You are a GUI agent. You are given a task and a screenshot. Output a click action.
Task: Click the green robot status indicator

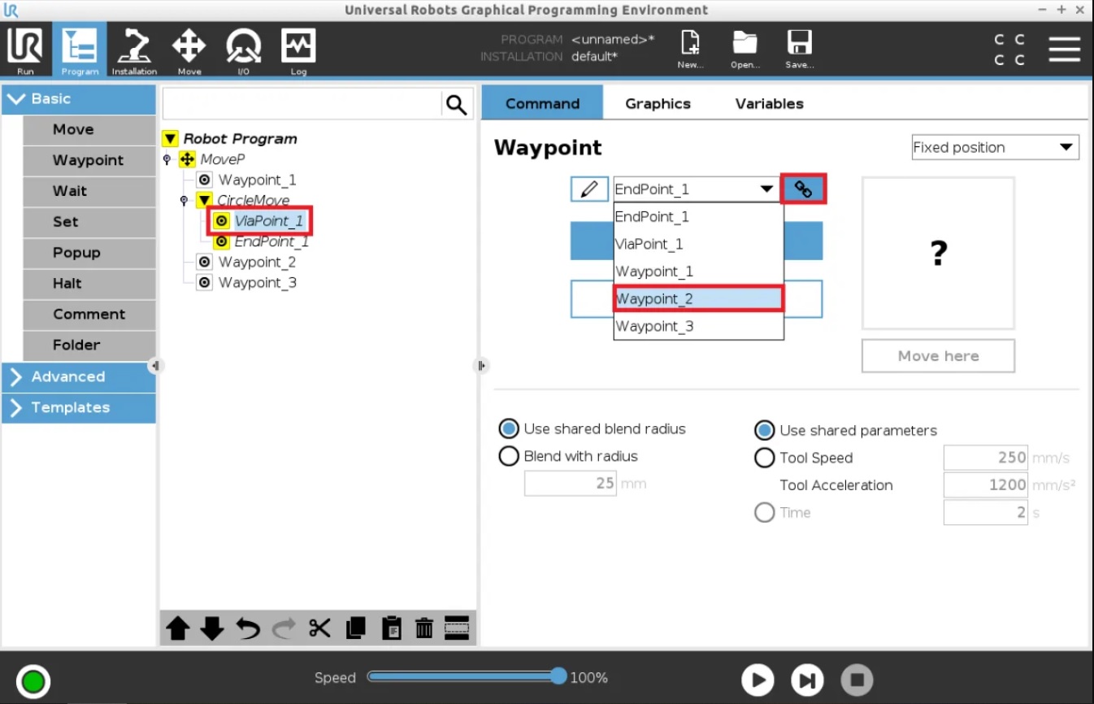33,680
